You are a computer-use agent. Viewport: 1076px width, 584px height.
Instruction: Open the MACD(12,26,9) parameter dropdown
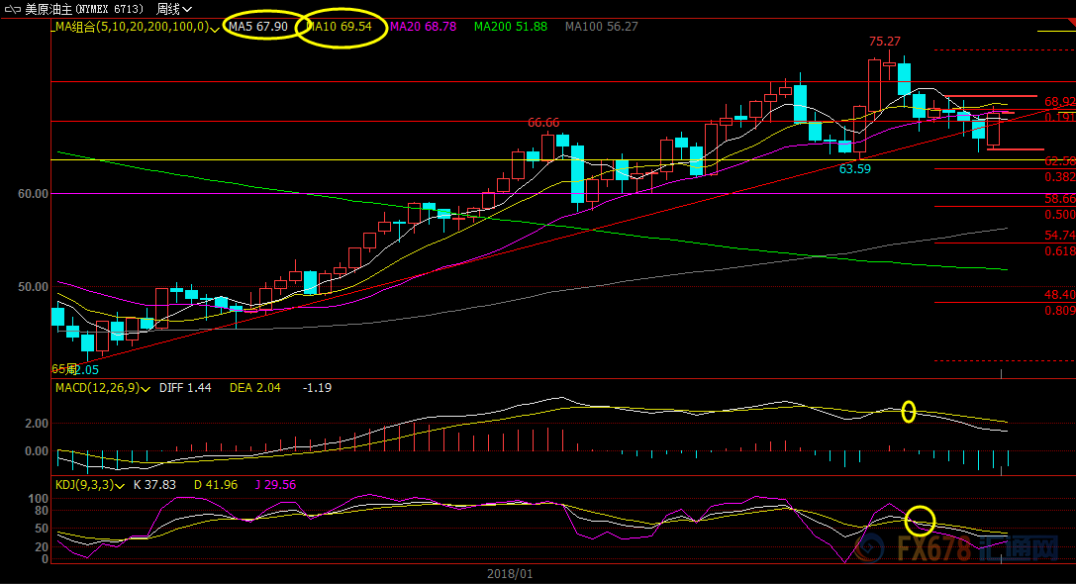click(146, 389)
